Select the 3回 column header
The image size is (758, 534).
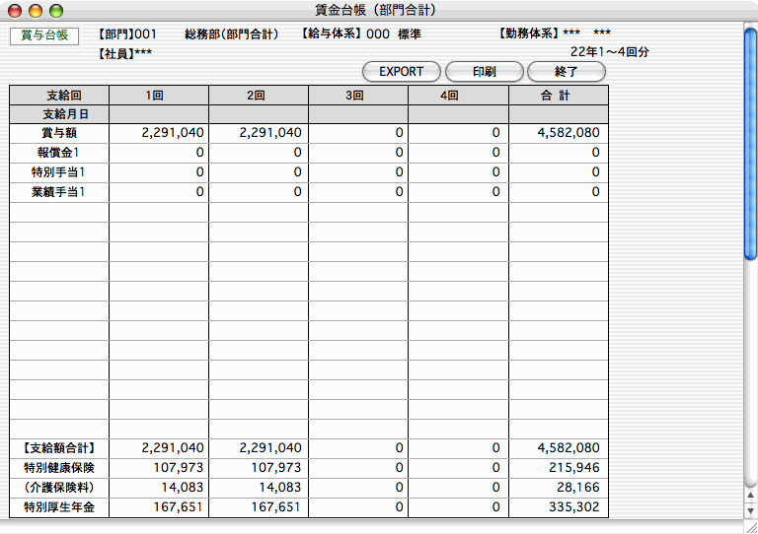click(357, 96)
